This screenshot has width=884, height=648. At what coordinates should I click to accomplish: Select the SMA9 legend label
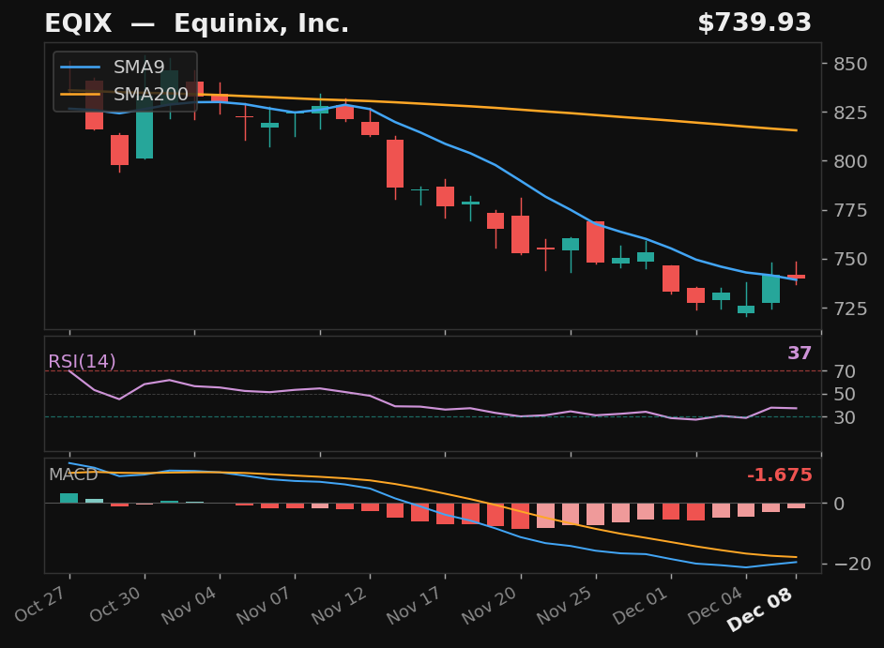coord(139,68)
